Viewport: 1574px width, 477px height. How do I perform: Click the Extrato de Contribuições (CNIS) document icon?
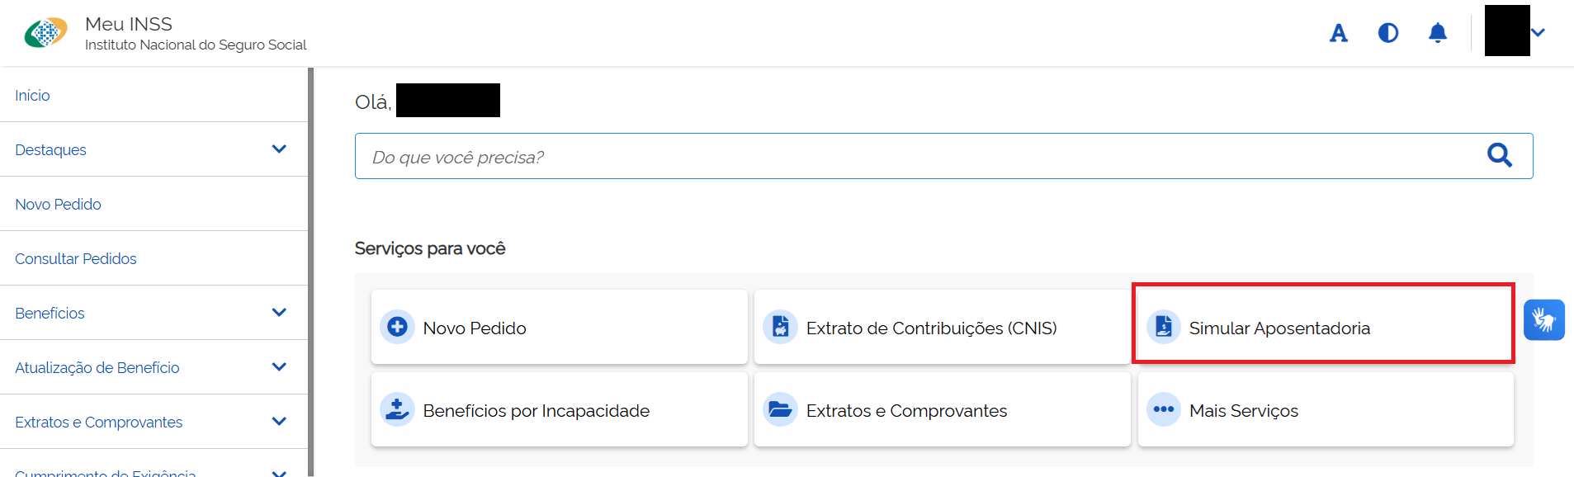(x=779, y=327)
